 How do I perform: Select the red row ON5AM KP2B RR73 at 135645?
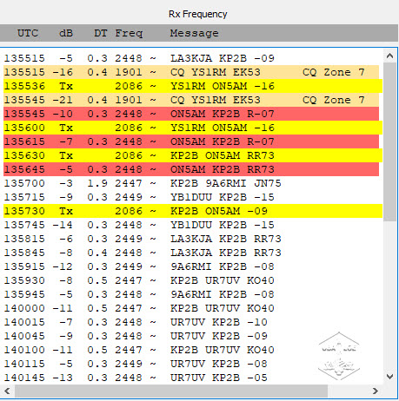coord(191,169)
